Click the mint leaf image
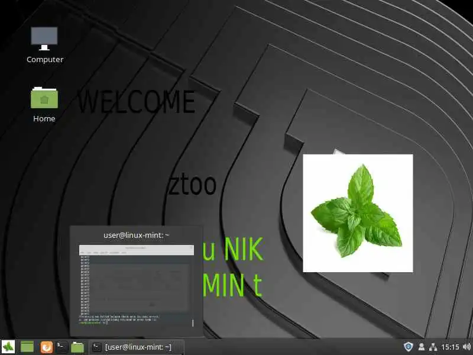The image size is (473, 355). tap(358, 213)
